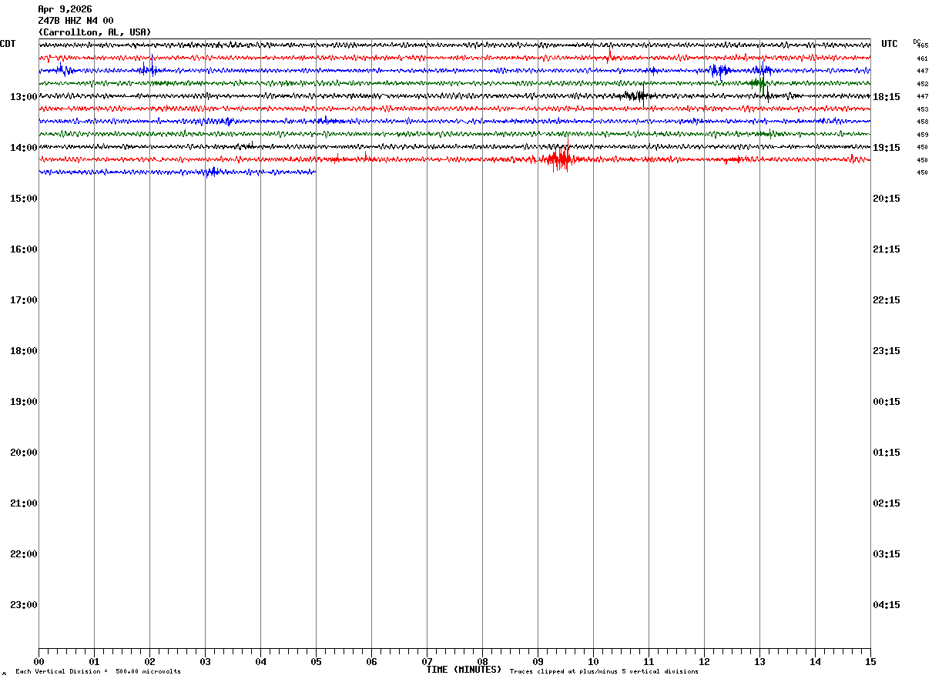Click the minute axis tick label 12
This screenshot has height=682, width=932.
(x=704, y=661)
